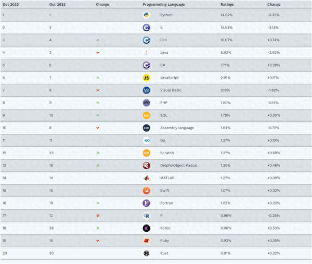This screenshot has height=264, width=312.
Task: Click the double red arrow in R row
Action: point(98,216)
